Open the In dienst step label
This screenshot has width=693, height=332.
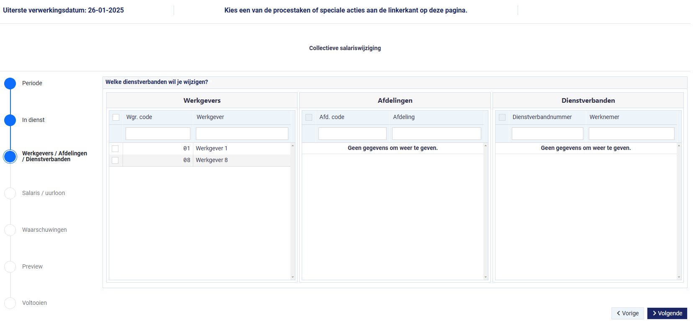point(33,120)
